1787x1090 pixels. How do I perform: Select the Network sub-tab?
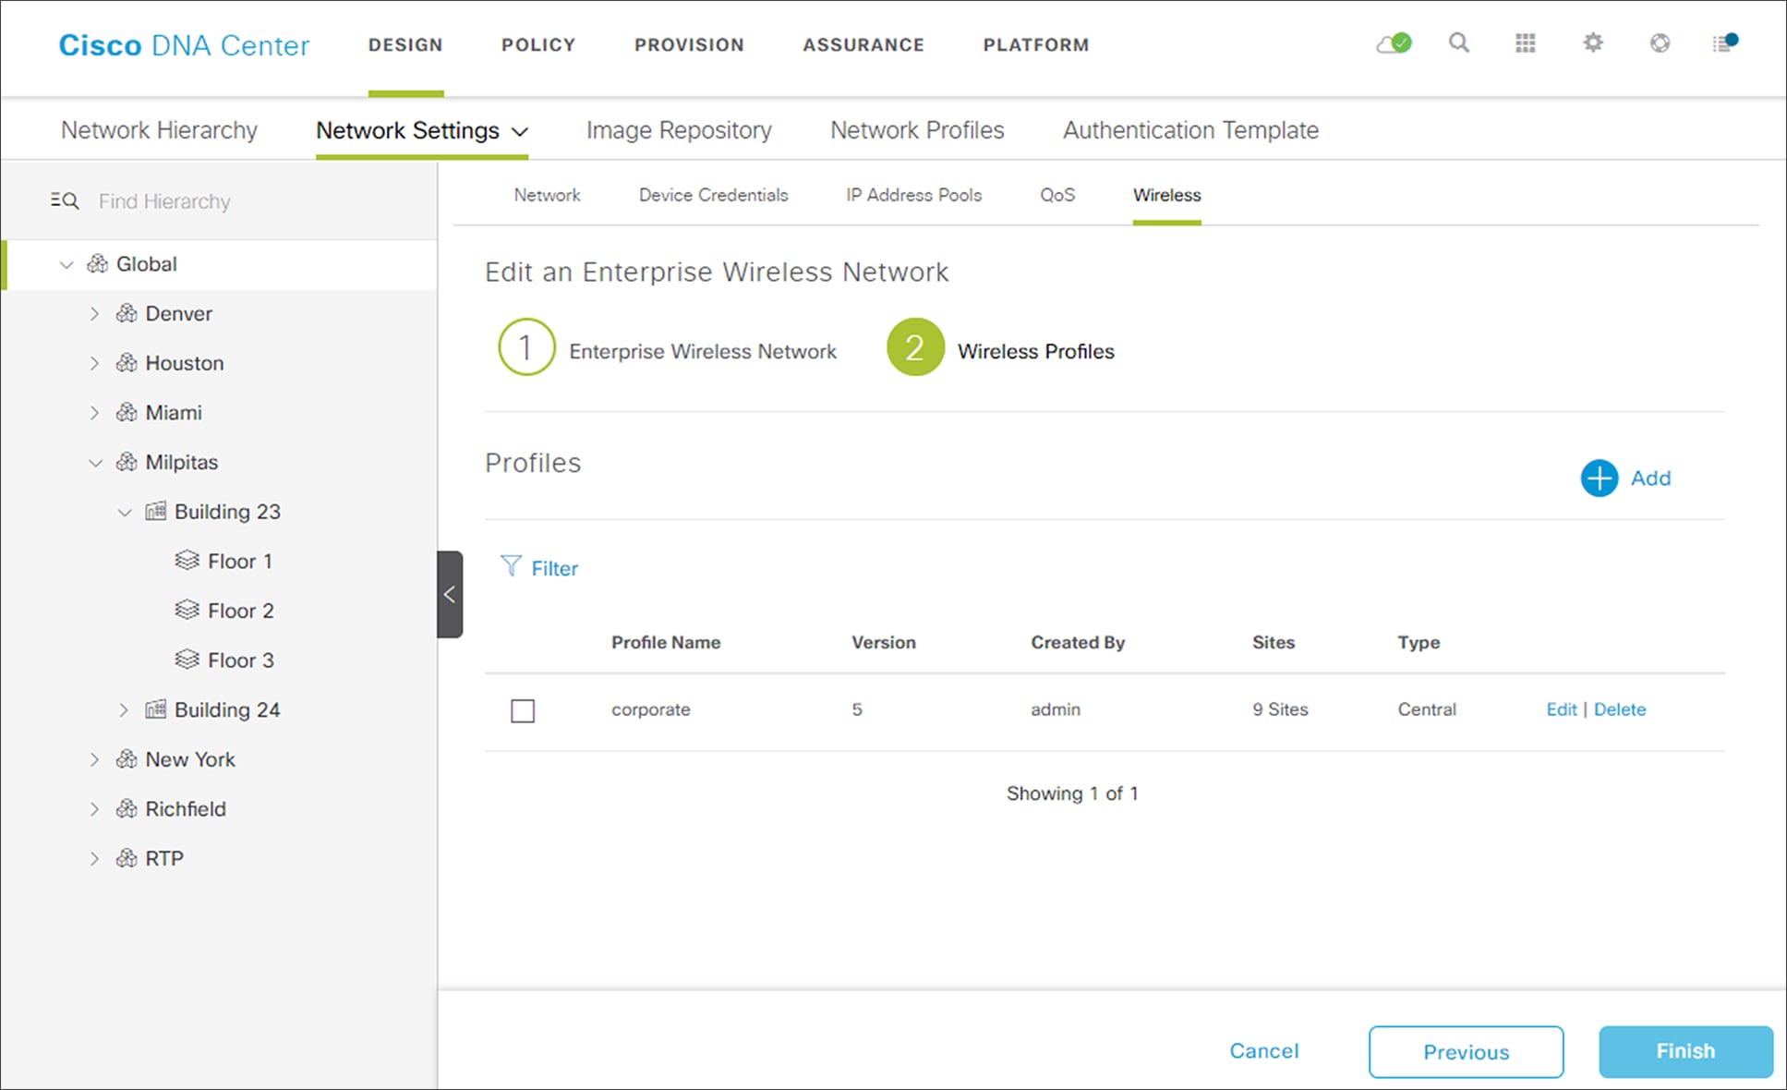pos(547,195)
